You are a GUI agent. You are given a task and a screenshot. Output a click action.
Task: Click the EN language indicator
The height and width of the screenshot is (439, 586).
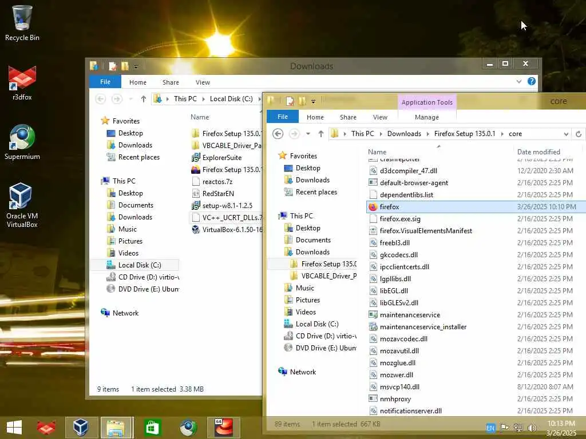(x=490, y=428)
